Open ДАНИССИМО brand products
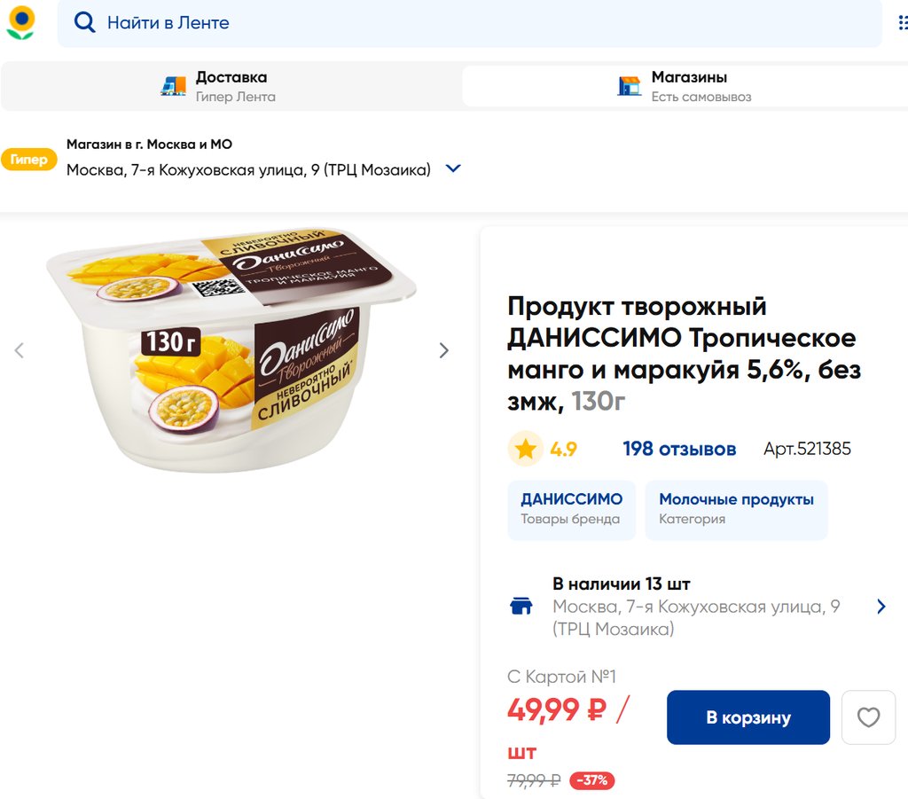 (x=571, y=509)
